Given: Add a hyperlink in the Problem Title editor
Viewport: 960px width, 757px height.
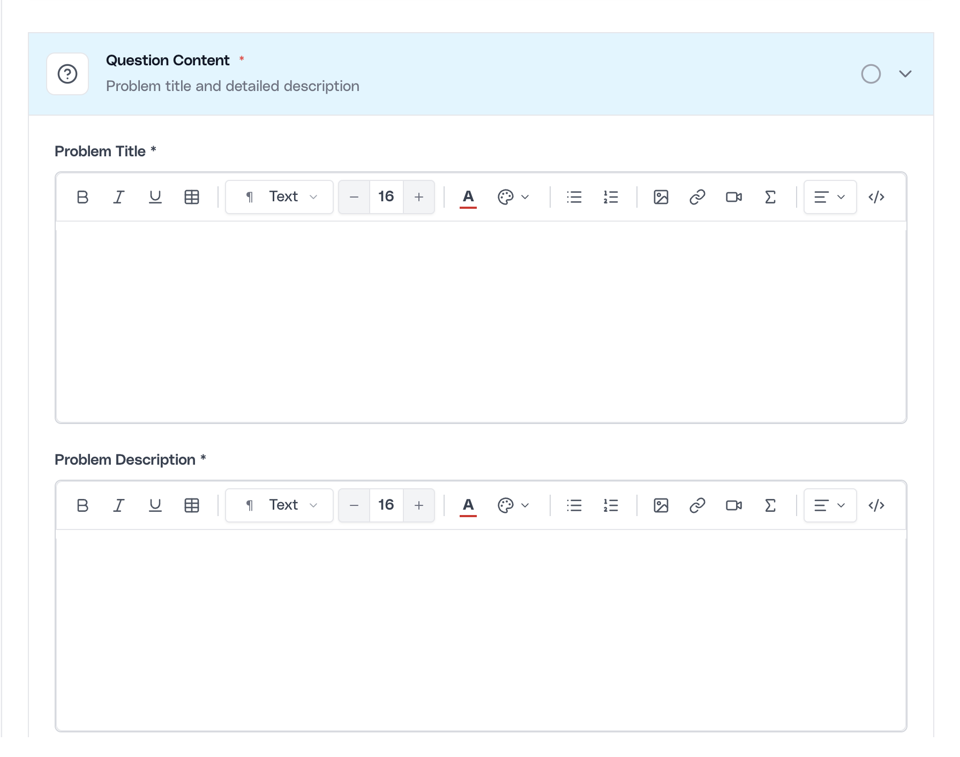Looking at the screenshot, I should point(697,197).
